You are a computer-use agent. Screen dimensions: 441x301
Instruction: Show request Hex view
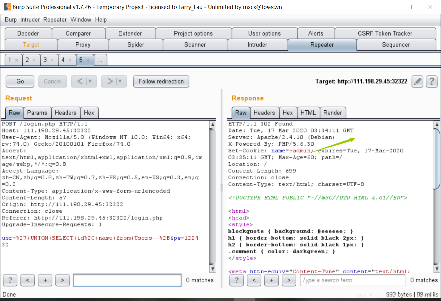[x=89, y=113]
